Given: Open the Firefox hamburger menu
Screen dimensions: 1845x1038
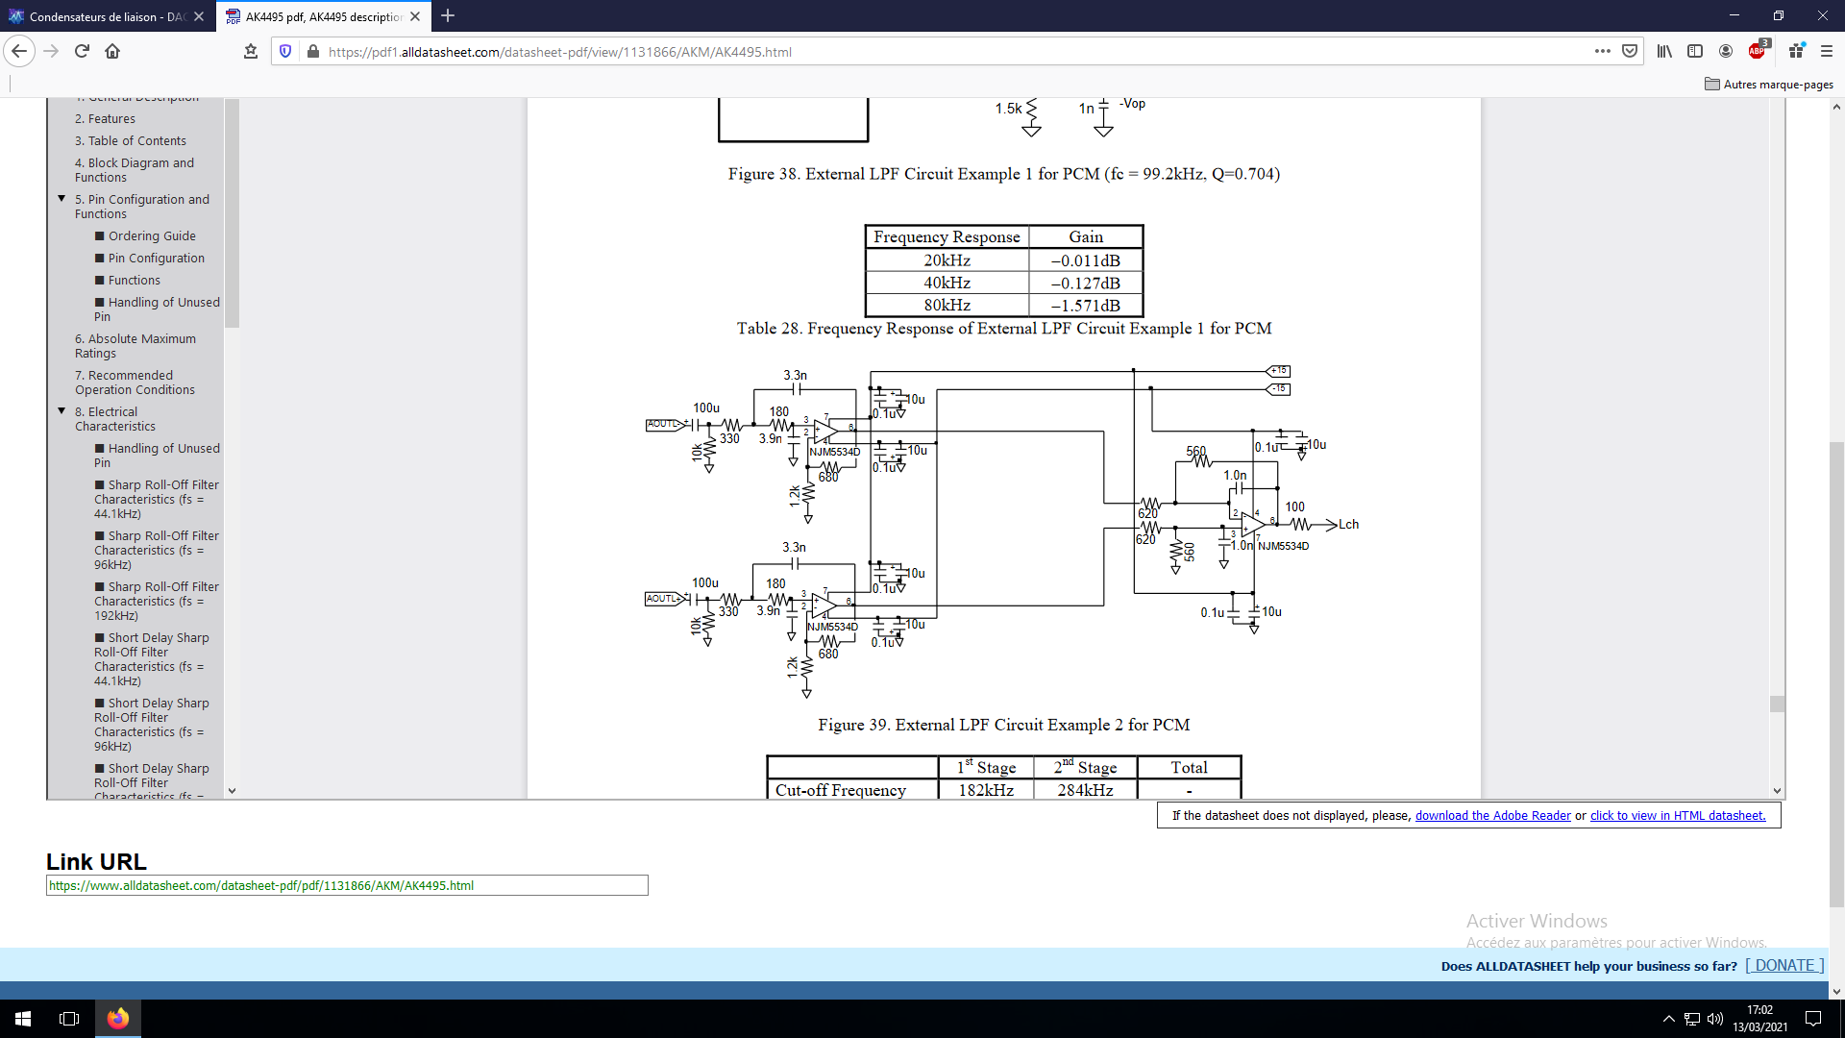Looking at the screenshot, I should pyautogui.click(x=1827, y=52).
